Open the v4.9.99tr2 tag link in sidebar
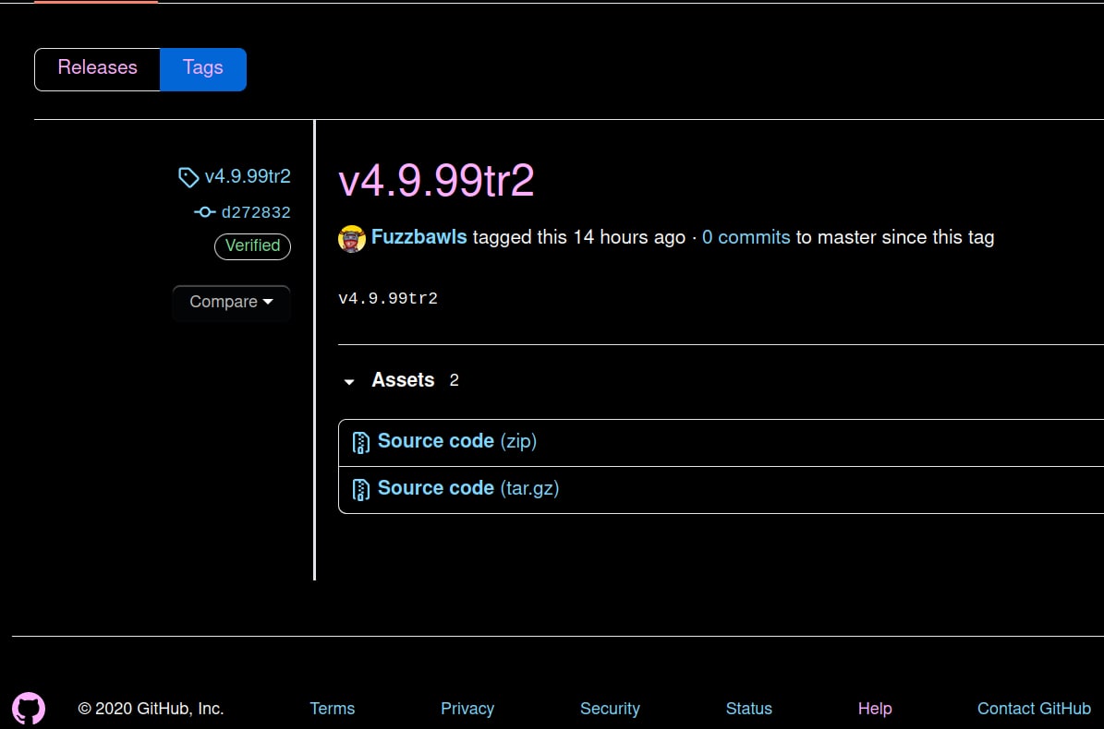 click(x=248, y=176)
